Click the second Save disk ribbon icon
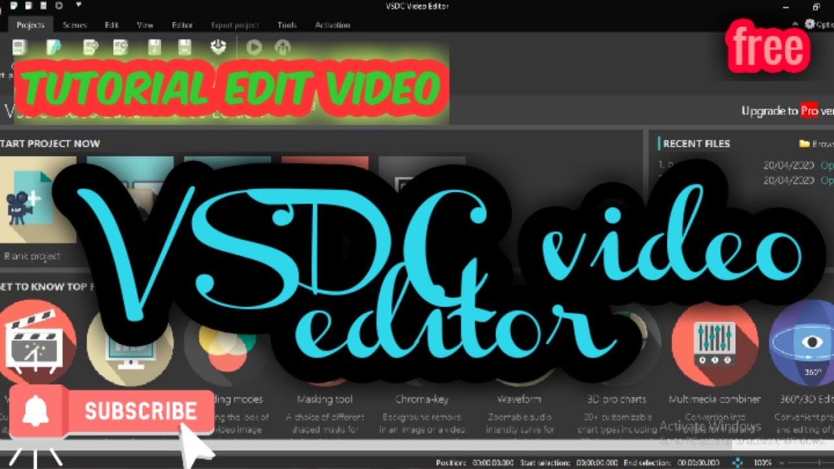This screenshot has height=469, width=834. 185,47
